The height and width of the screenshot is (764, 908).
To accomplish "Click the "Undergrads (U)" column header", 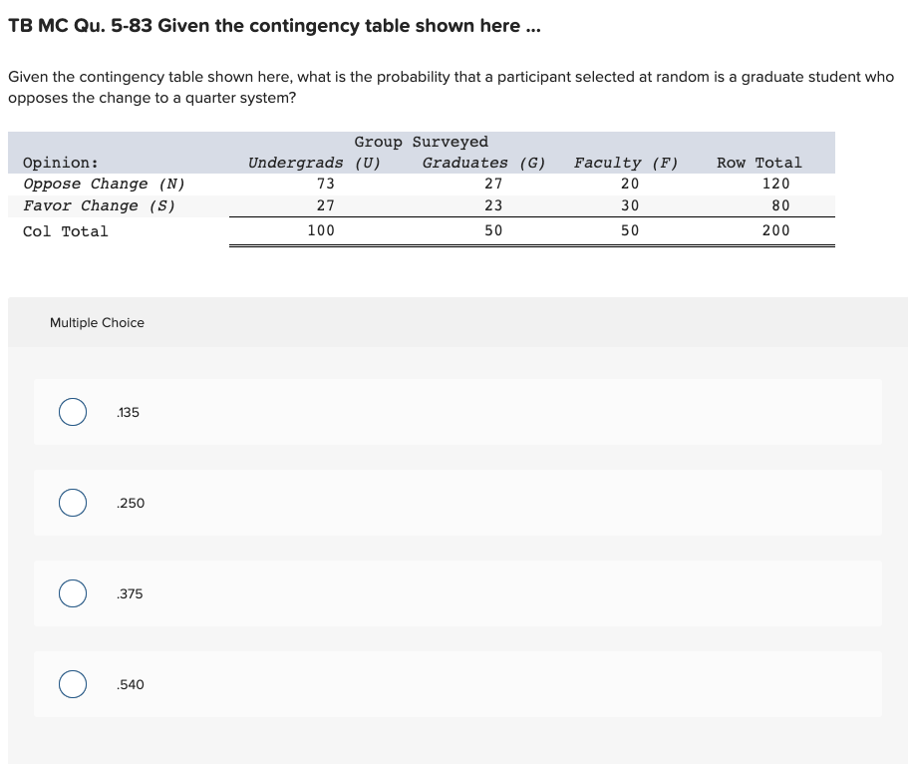I will pyautogui.click(x=314, y=163).
